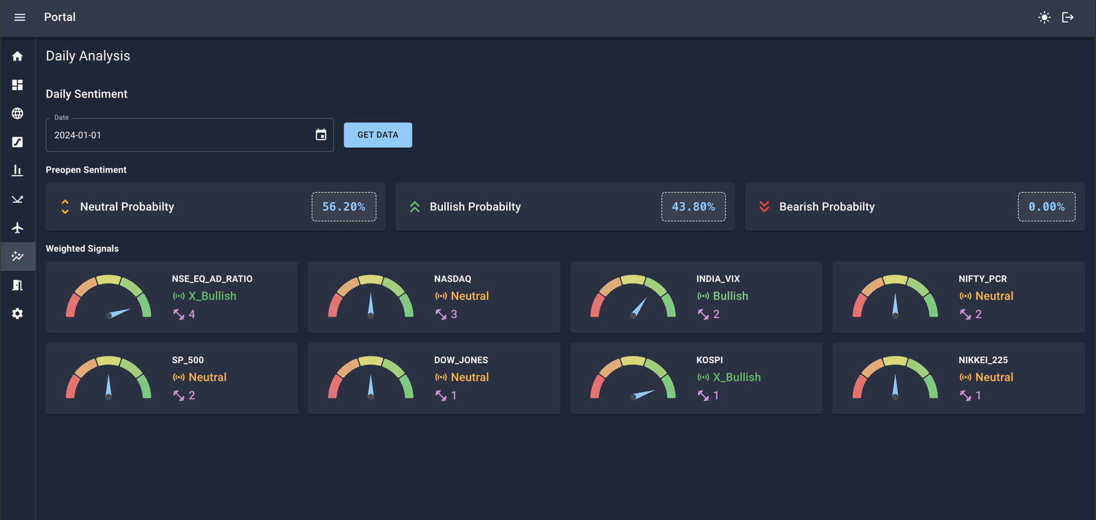Click the Daily Analysis heading

click(88, 56)
